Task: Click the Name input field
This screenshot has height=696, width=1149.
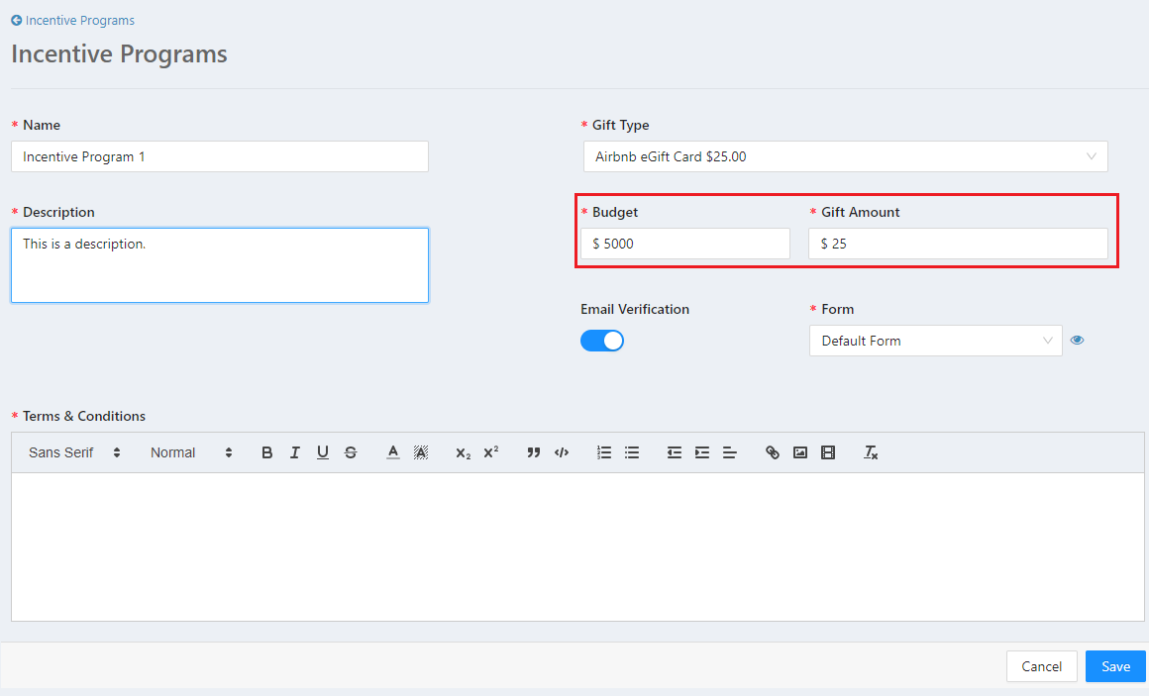Action: [x=220, y=156]
